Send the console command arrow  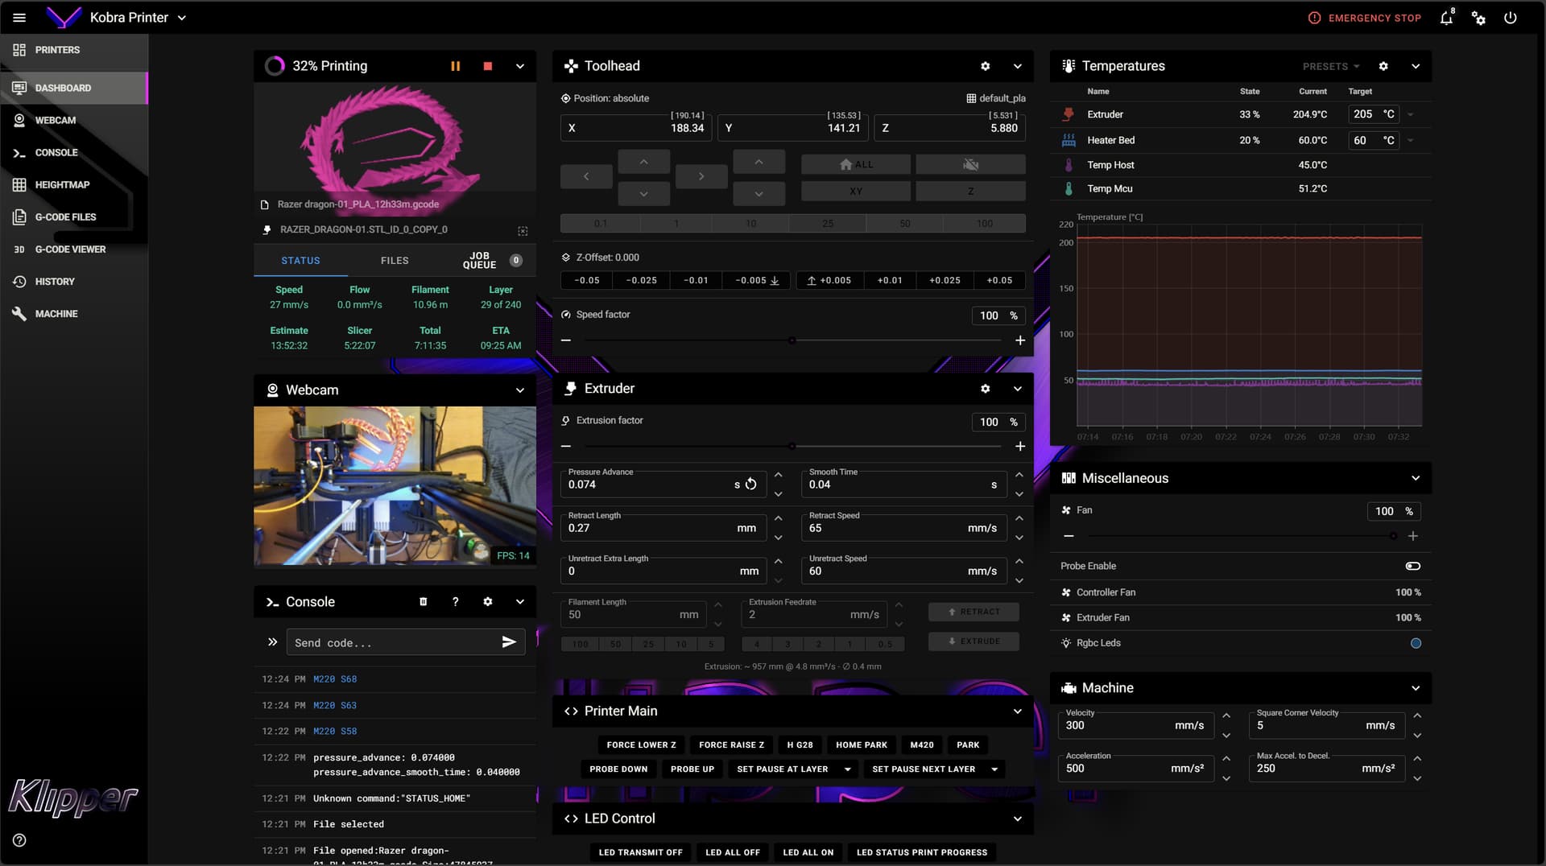pos(509,642)
